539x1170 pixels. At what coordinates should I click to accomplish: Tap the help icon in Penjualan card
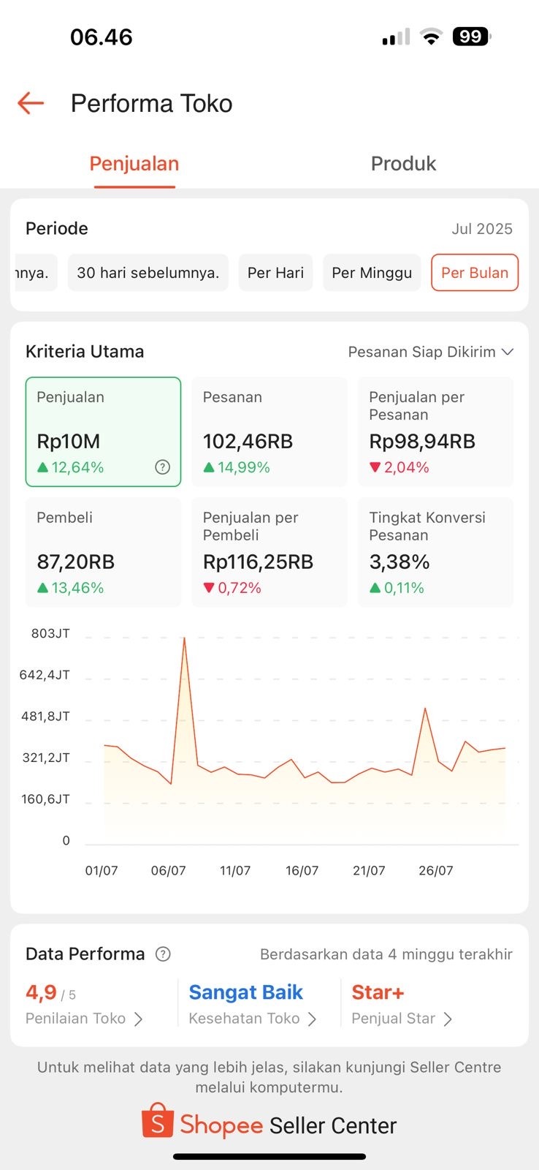[163, 467]
